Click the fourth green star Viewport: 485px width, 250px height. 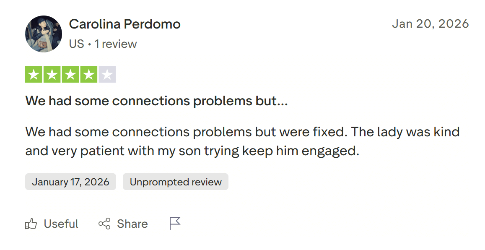tap(89, 75)
